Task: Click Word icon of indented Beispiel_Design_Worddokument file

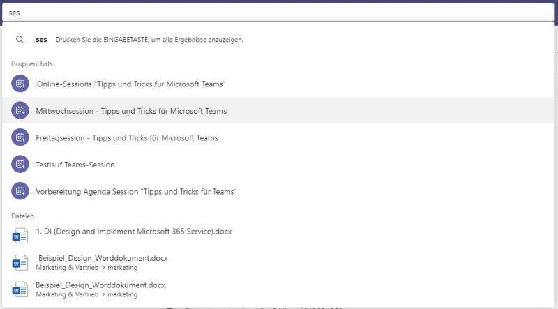Action: (20, 263)
